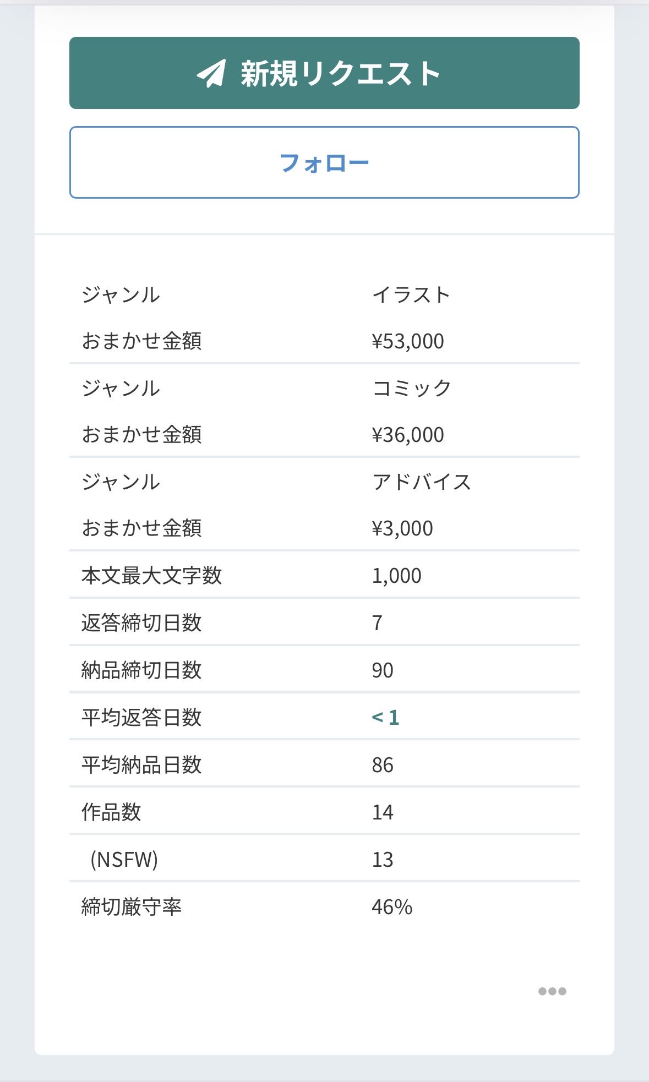Select the イラスト genre value
Viewport: 649px width, 1082px height.
[x=411, y=295]
